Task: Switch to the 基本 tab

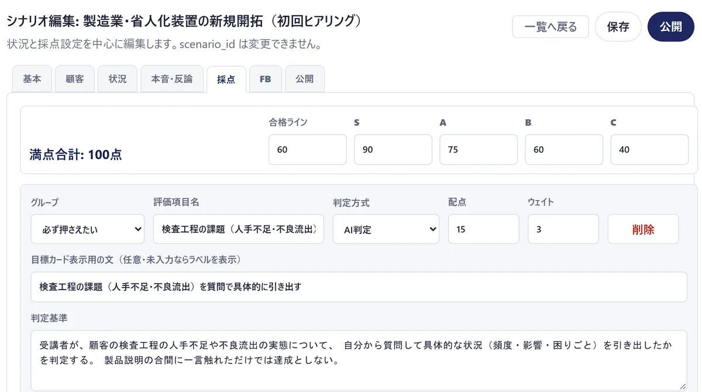Action: pyautogui.click(x=32, y=79)
